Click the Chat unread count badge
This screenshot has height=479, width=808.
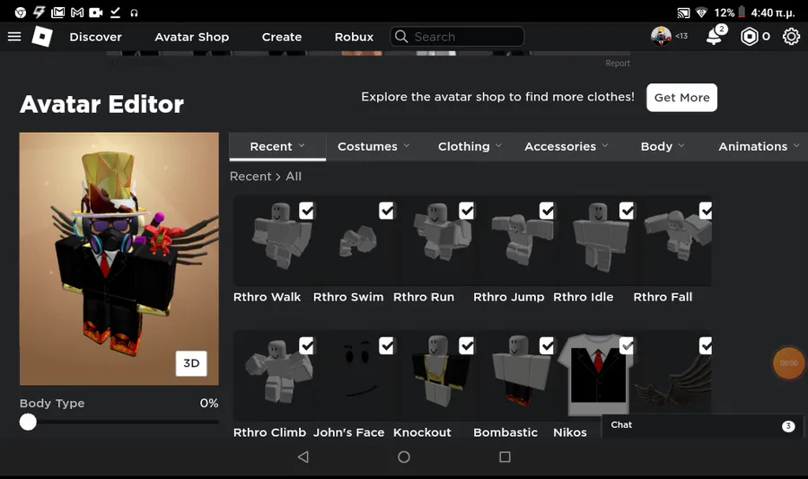[x=788, y=426]
